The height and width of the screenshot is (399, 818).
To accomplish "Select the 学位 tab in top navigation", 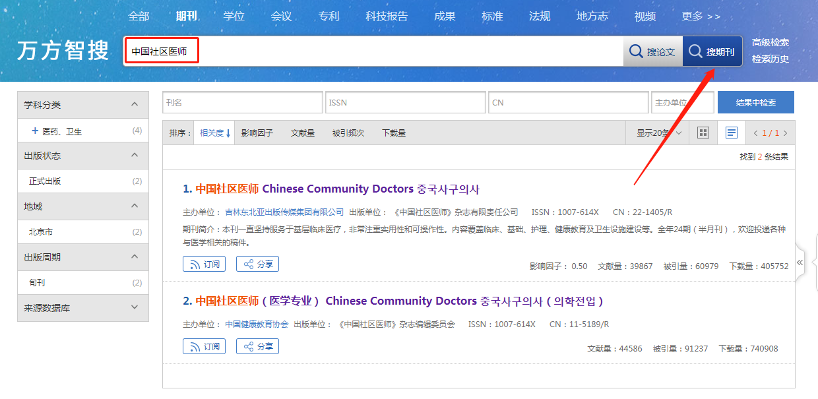I will 234,16.
